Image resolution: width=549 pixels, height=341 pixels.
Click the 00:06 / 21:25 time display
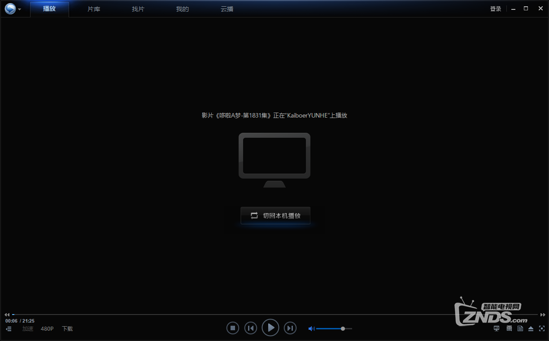coord(20,321)
